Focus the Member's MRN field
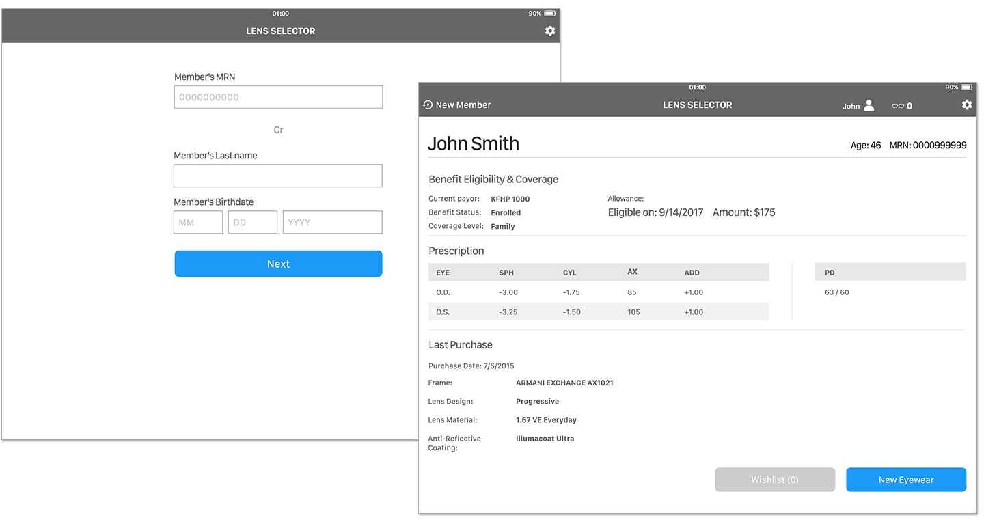Screen dimensions: 984x524 [x=278, y=97]
